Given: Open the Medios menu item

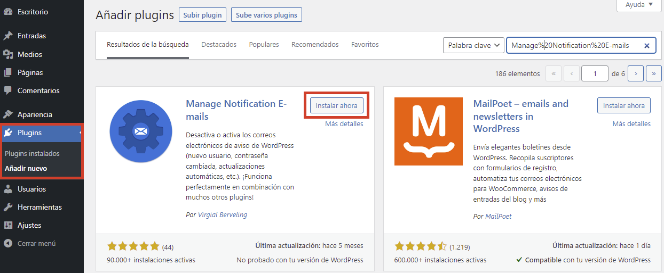Looking at the screenshot, I should 42,54.
